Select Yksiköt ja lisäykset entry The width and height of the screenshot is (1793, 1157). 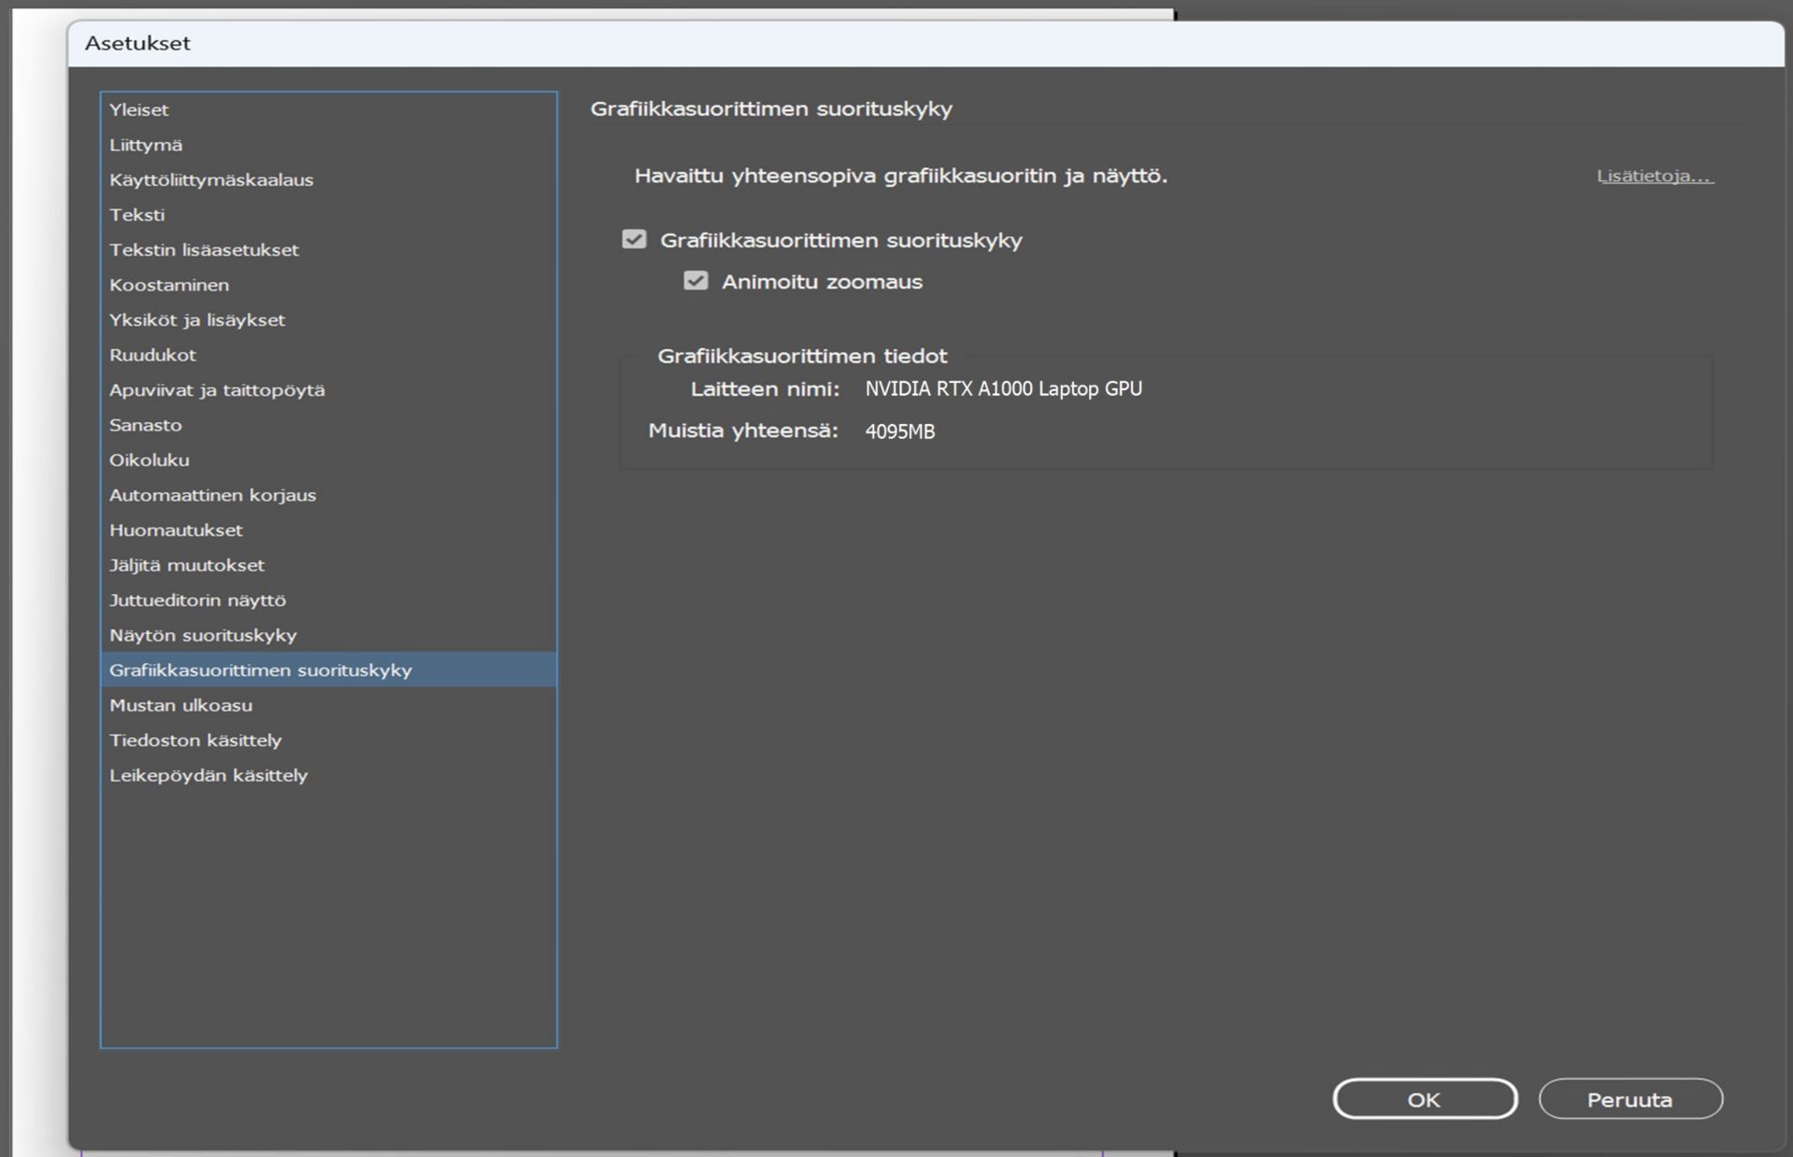point(197,319)
